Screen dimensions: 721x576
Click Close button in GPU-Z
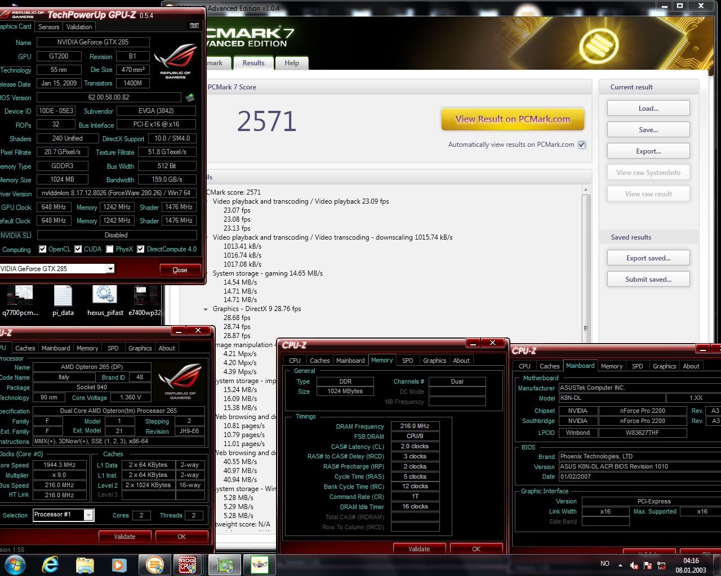click(x=180, y=270)
